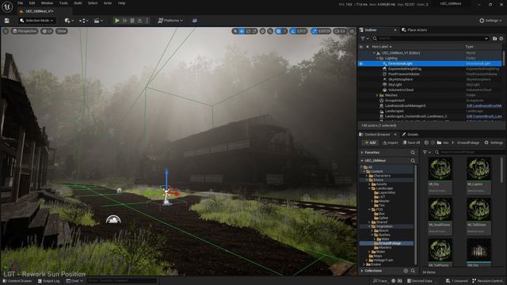Open the Tools menu
The image size is (507, 285).
tap(63, 3)
